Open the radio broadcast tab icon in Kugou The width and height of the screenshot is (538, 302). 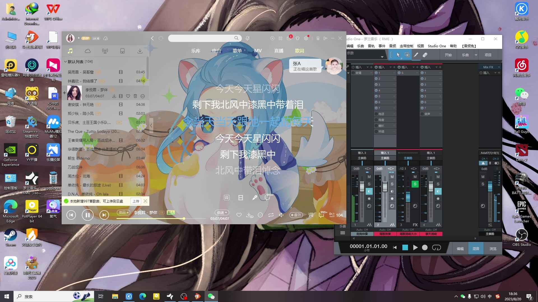point(105,51)
